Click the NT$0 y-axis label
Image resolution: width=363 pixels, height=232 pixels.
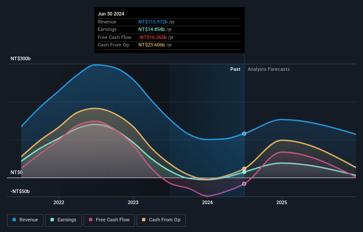pos(17,172)
